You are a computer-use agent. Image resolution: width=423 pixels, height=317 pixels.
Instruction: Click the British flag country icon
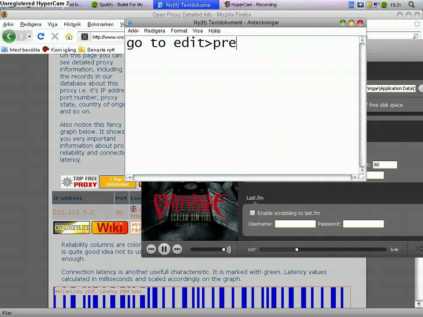pyautogui.click(x=133, y=209)
